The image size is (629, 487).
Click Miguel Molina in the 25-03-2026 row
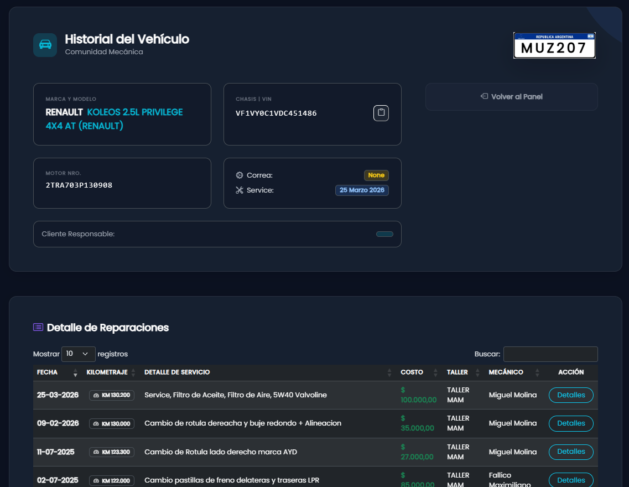coord(513,395)
